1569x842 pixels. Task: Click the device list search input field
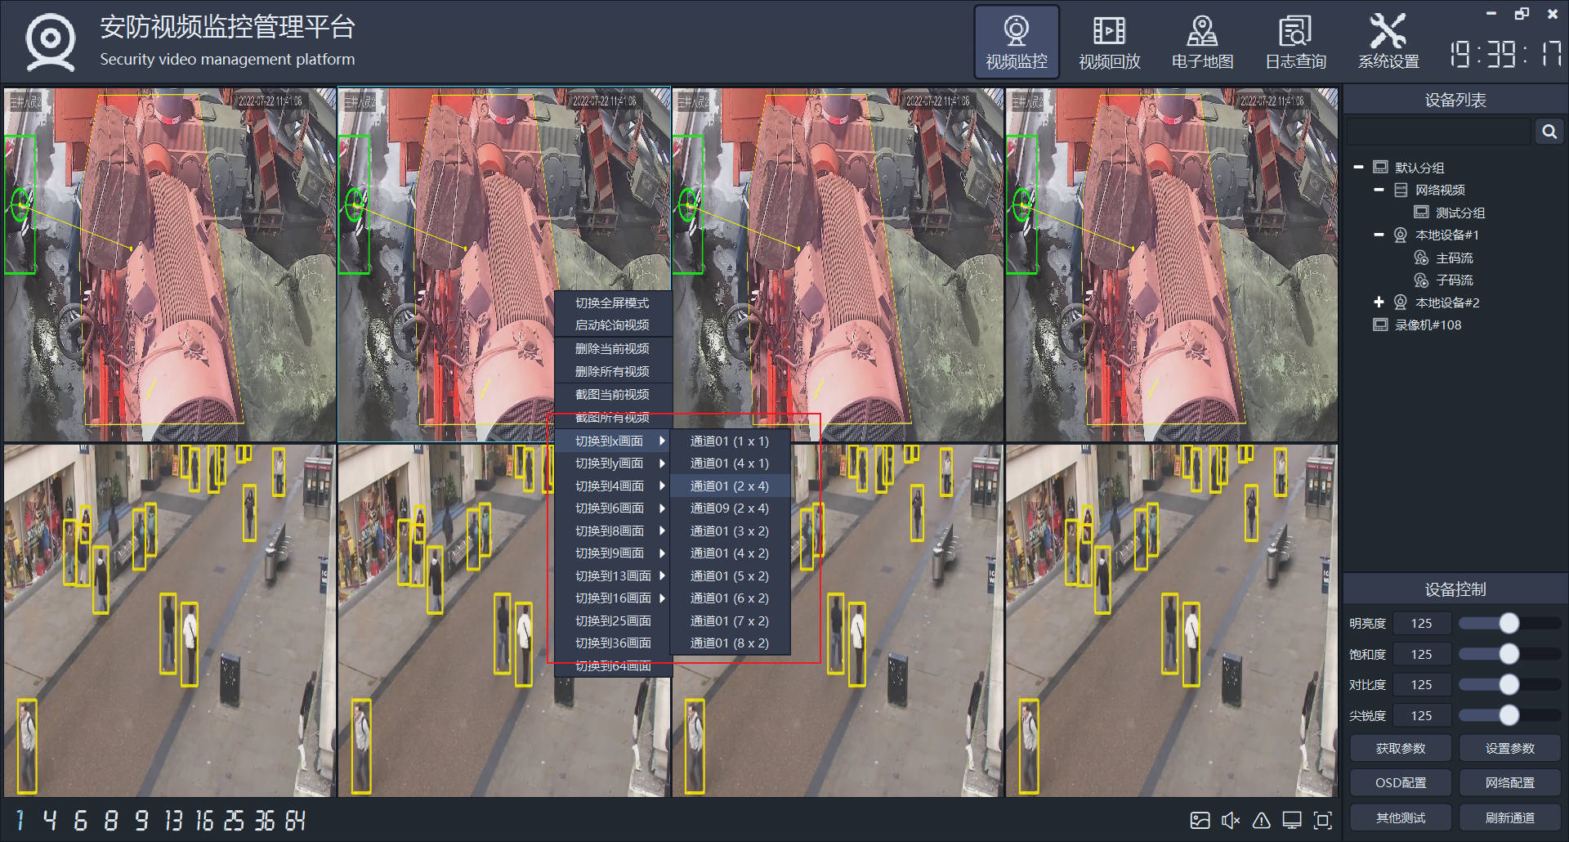[x=1439, y=132]
